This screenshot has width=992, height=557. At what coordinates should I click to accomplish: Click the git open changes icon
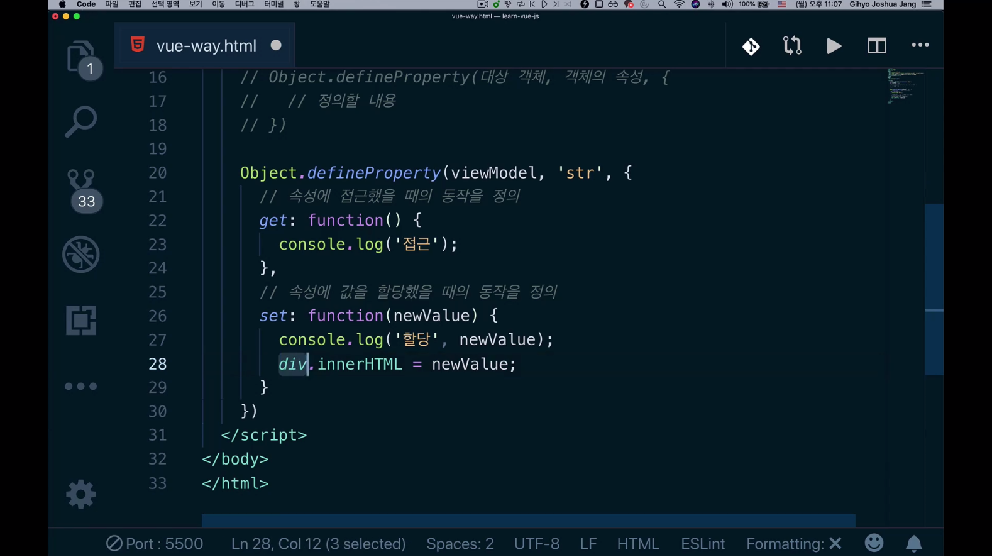pos(751,46)
